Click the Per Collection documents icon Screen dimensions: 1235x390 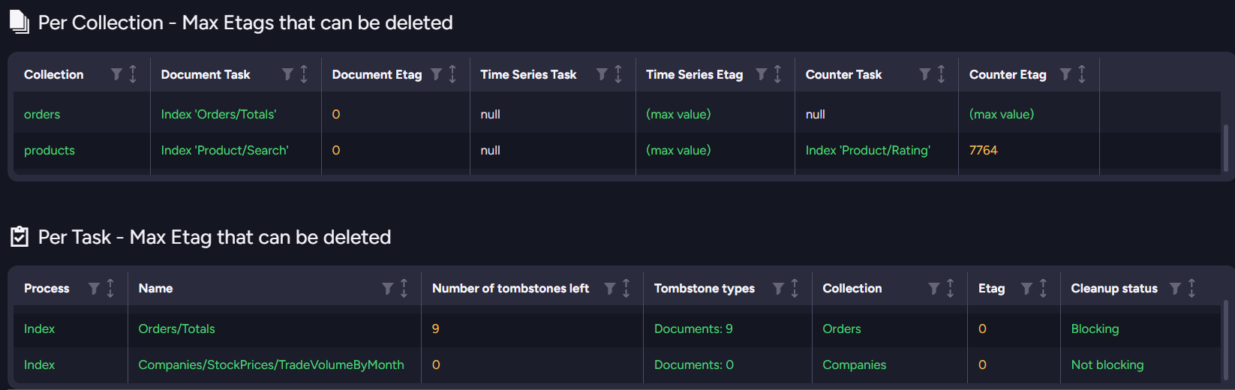pyautogui.click(x=20, y=22)
